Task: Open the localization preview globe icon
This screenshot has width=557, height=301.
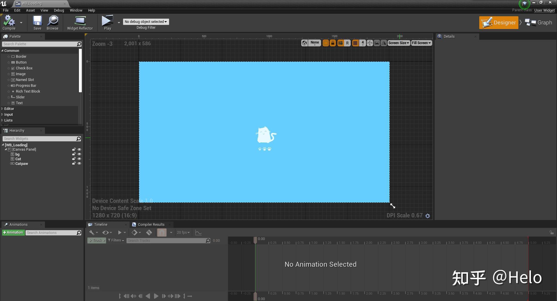Action: click(x=304, y=43)
